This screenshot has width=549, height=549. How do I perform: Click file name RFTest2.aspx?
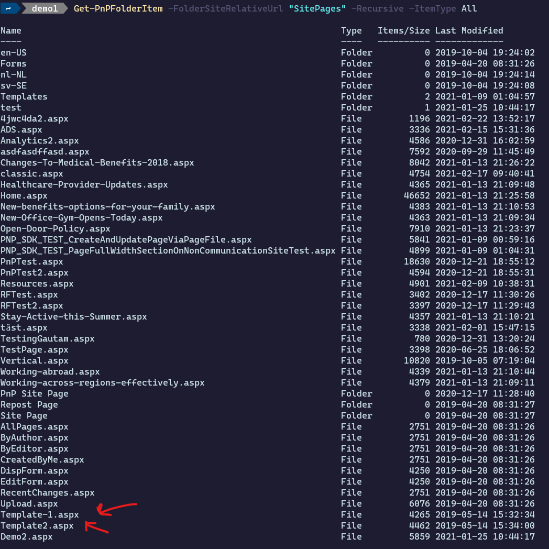(32, 305)
